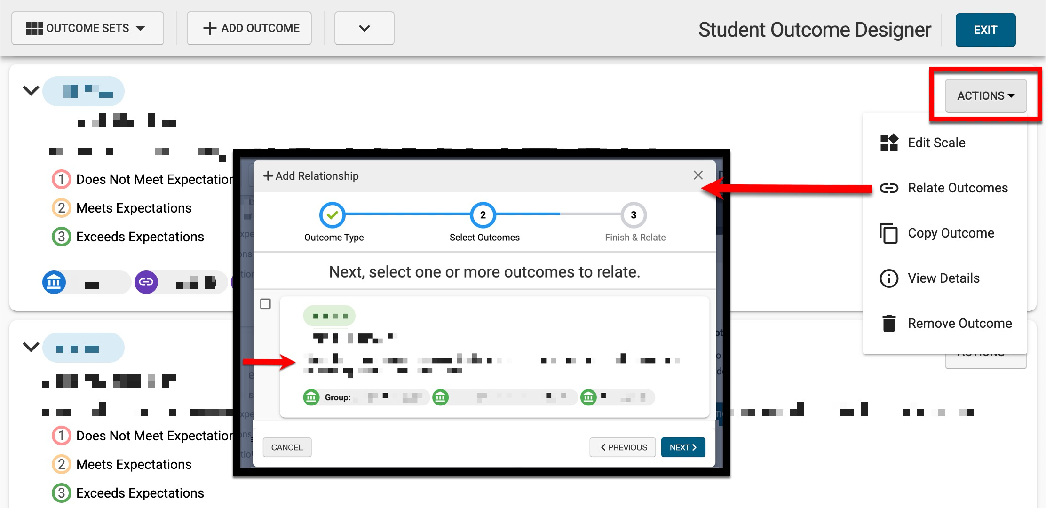Collapse the second outcome with chevron

(31, 347)
